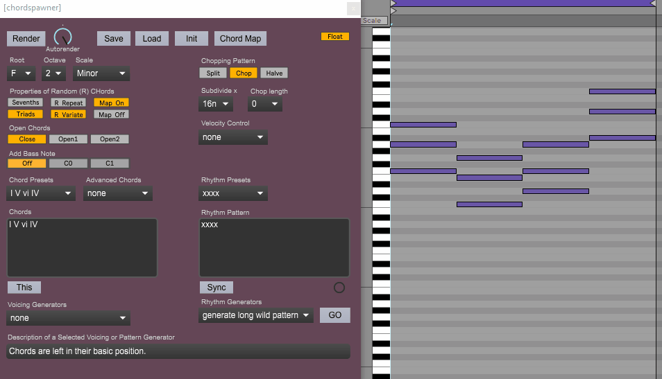Close the chordspawner window
Screen dimensions: 662x379
(x=353, y=8)
